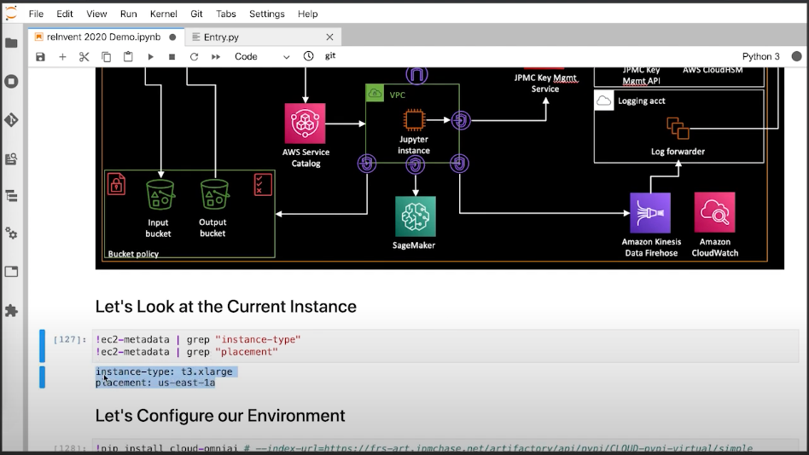Click the Python 3 kernel name button

click(x=760, y=57)
